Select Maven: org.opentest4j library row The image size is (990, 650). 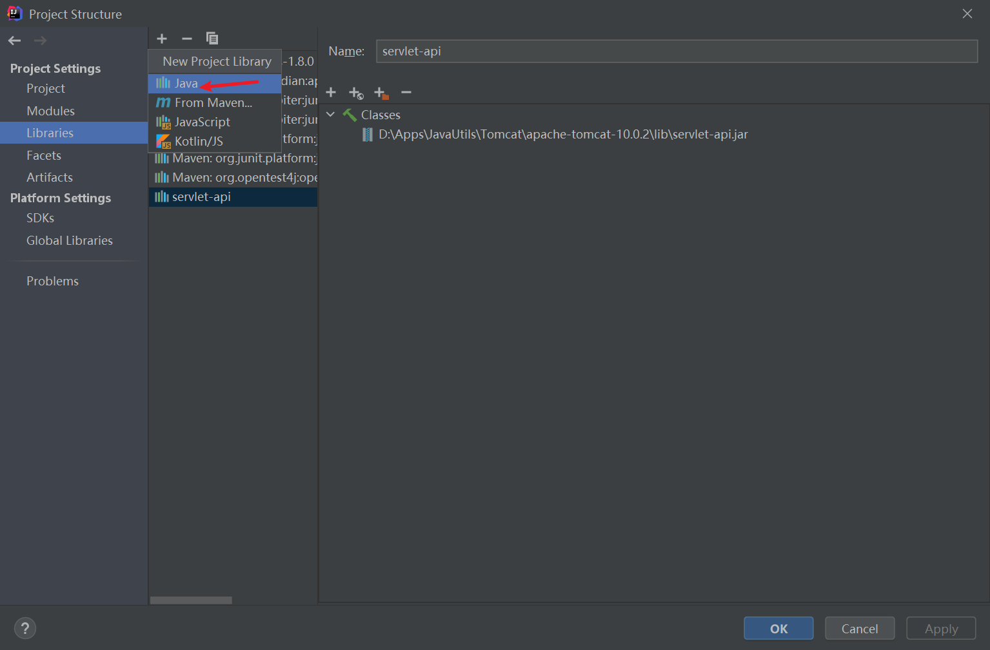click(233, 177)
